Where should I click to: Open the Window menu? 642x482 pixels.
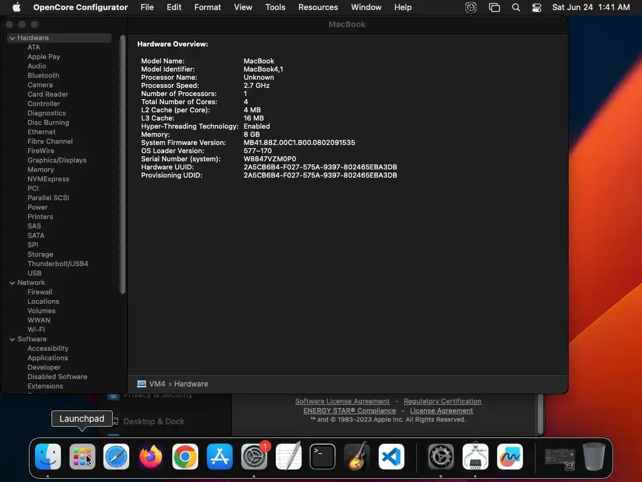[x=366, y=7]
